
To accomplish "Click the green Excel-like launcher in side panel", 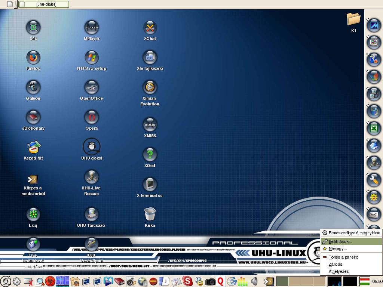I will click(x=374, y=129).
